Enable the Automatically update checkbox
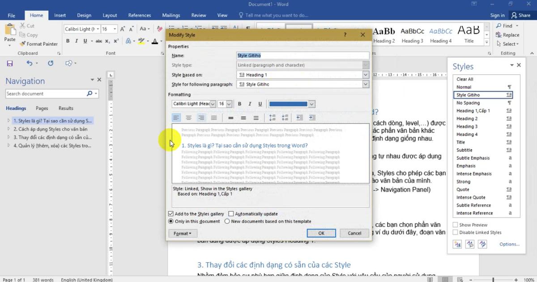 point(231,214)
